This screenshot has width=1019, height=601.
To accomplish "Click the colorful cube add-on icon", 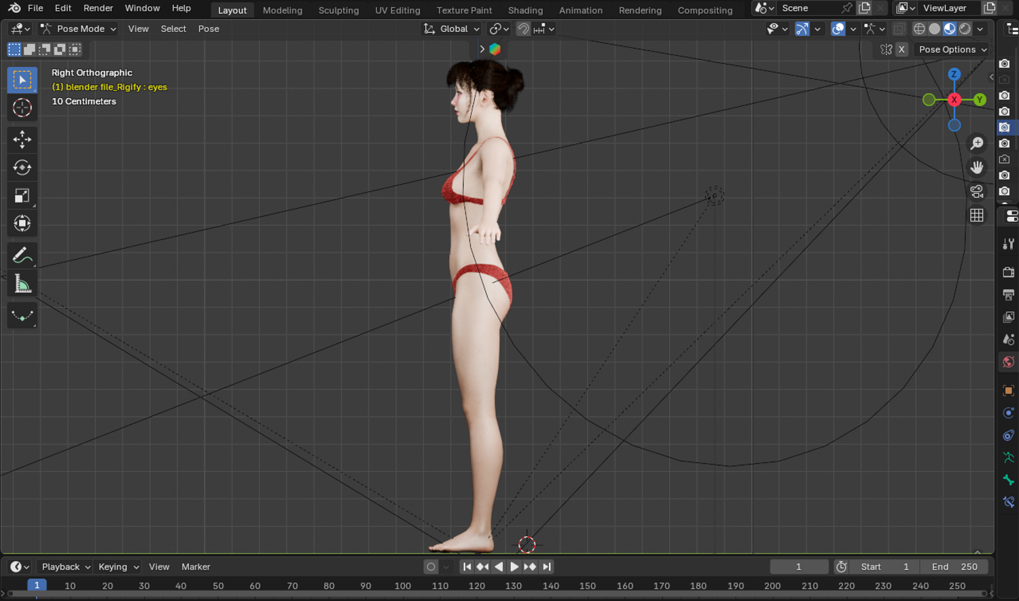I will click(x=495, y=49).
